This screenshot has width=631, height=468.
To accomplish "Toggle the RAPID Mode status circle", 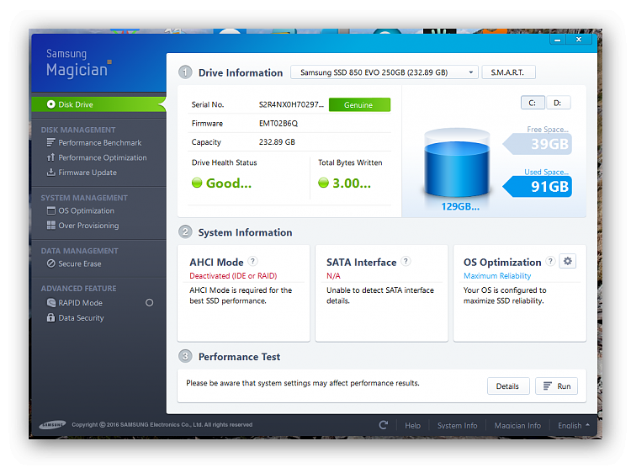I will [x=149, y=302].
